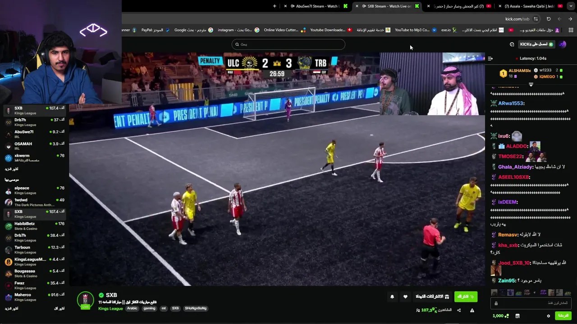The height and width of the screenshot is (324, 577).
Task: Click the Kick search input field
Action: click(x=288, y=44)
